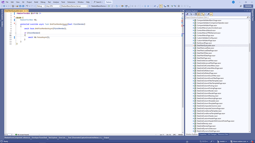255x143 pixels.
Task: Open the RadzenBlazorDemos run target dropdown arrow
Action: [x=107, y=6]
